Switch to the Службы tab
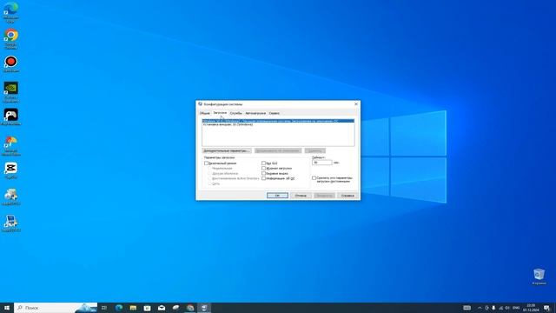Viewport: 556px width, 313px height. tap(235, 113)
